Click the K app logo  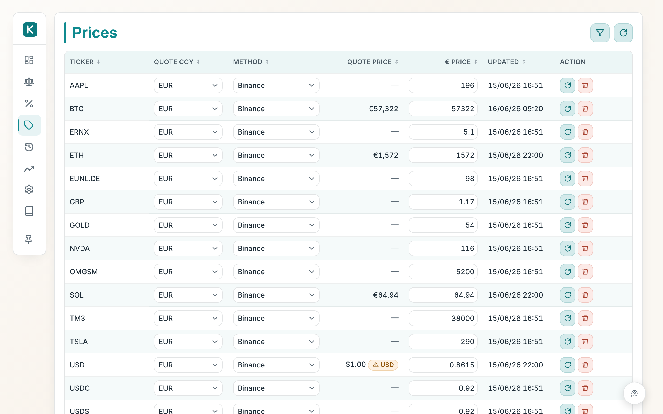pyautogui.click(x=30, y=29)
